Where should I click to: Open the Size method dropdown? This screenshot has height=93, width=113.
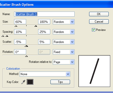(x=64, y=22)
